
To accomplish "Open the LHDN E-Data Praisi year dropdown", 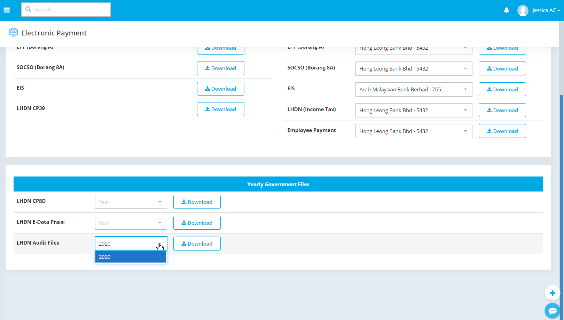I will pyautogui.click(x=131, y=223).
